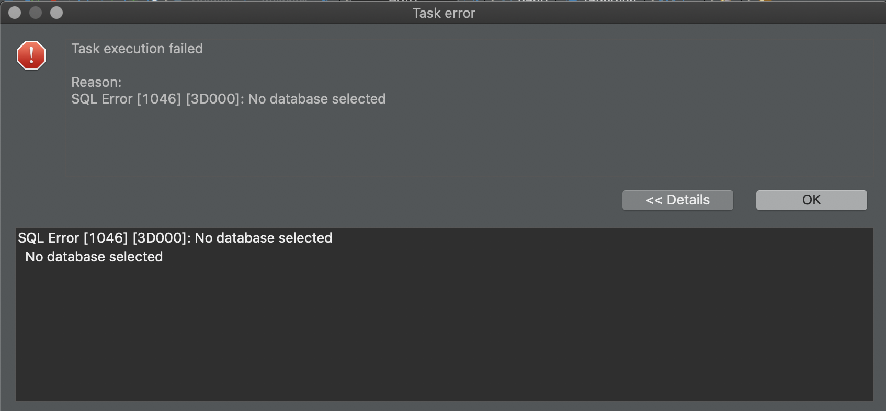
Task: Collapse the details pane via << Details
Action: (x=677, y=200)
